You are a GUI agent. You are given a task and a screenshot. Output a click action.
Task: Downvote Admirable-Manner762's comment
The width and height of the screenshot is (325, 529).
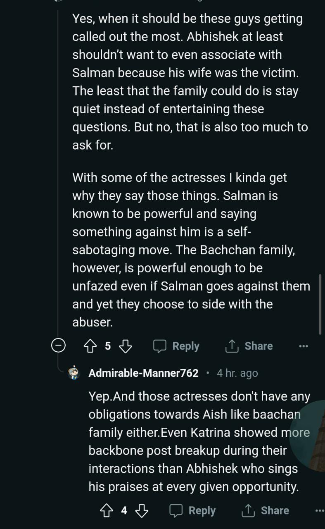142,511
